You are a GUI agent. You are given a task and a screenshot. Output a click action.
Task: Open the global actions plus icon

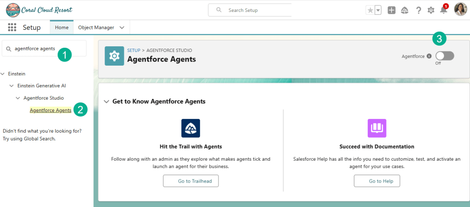[x=392, y=10]
